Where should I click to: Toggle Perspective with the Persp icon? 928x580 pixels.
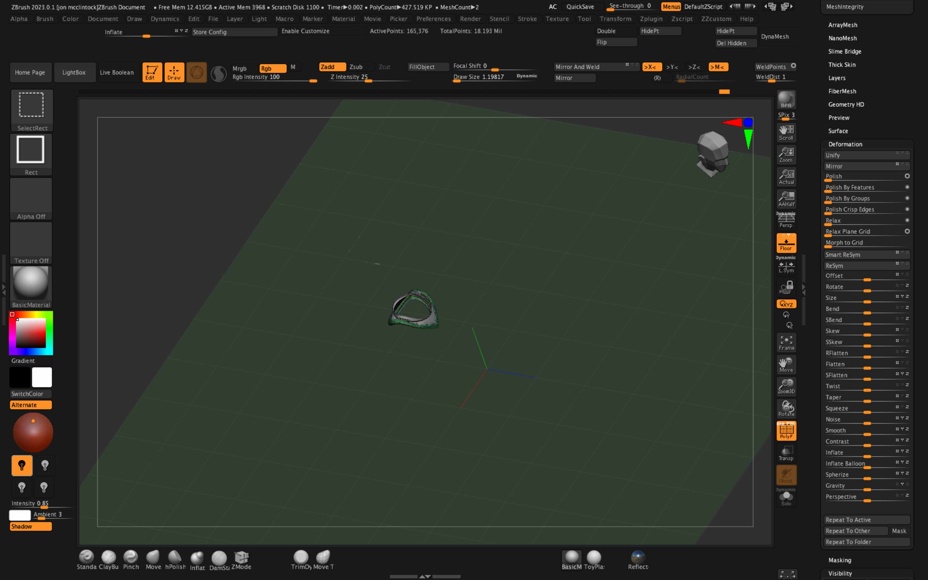(786, 219)
